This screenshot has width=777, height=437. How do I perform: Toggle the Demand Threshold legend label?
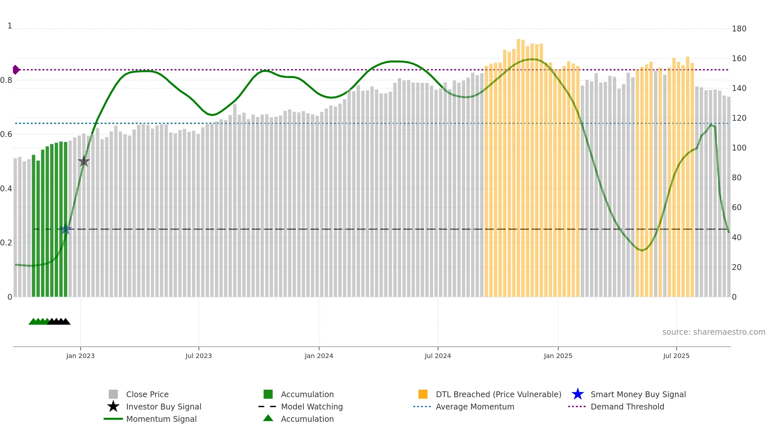click(x=627, y=407)
